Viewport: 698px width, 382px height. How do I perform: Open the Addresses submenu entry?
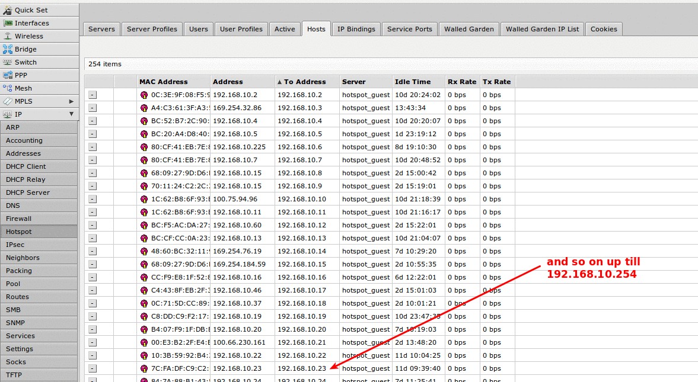[x=39, y=153]
